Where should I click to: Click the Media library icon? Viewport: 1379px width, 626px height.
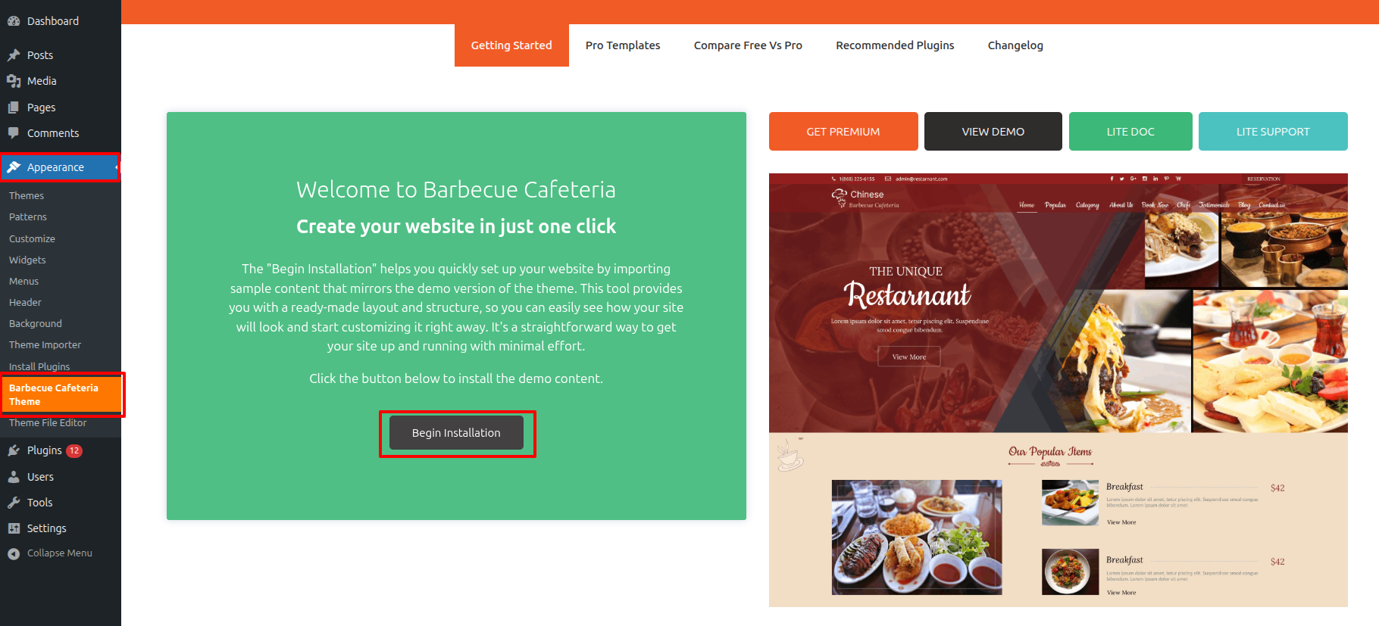click(x=14, y=81)
